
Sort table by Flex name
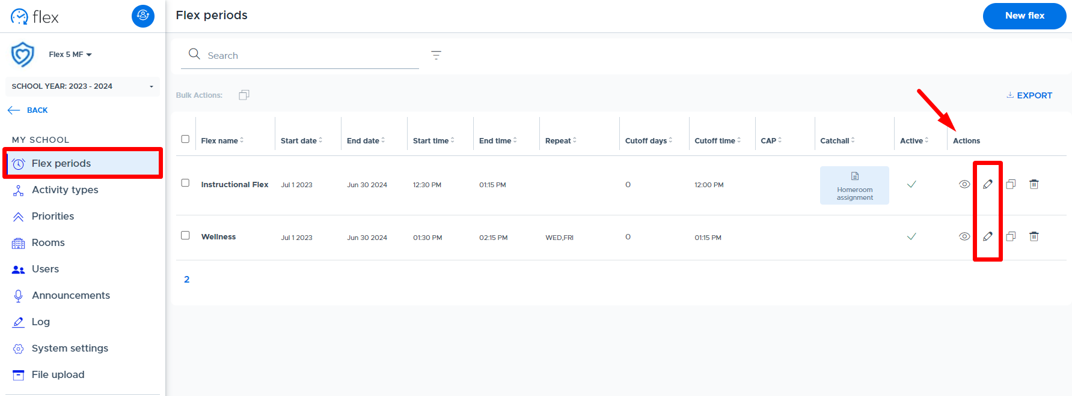pyautogui.click(x=222, y=140)
